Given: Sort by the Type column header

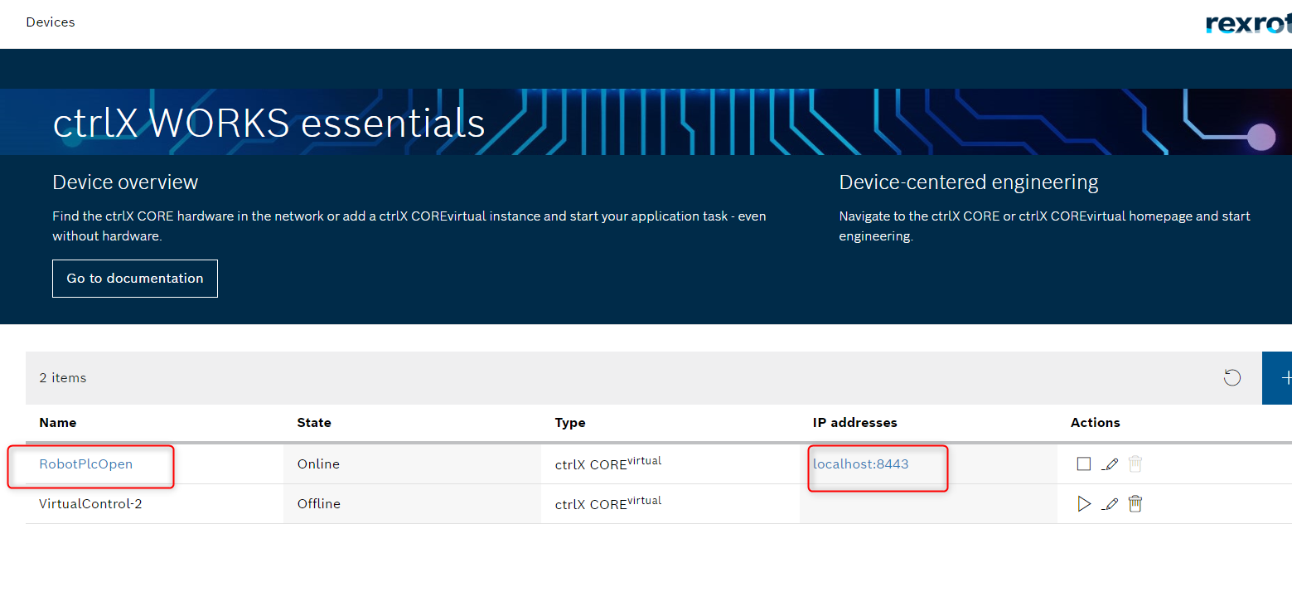Looking at the screenshot, I should [570, 423].
